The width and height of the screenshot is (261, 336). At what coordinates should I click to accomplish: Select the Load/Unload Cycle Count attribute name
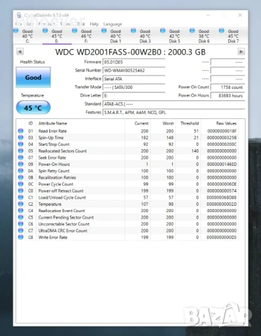[62, 197]
